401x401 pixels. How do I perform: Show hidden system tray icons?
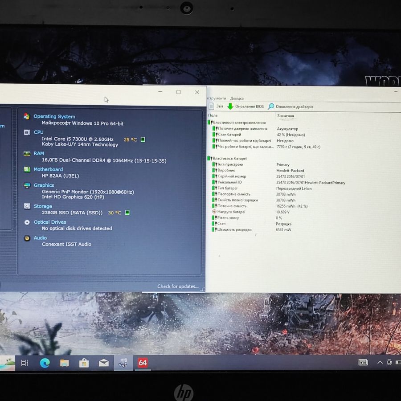pyautogui.click(x=380, y=362)
